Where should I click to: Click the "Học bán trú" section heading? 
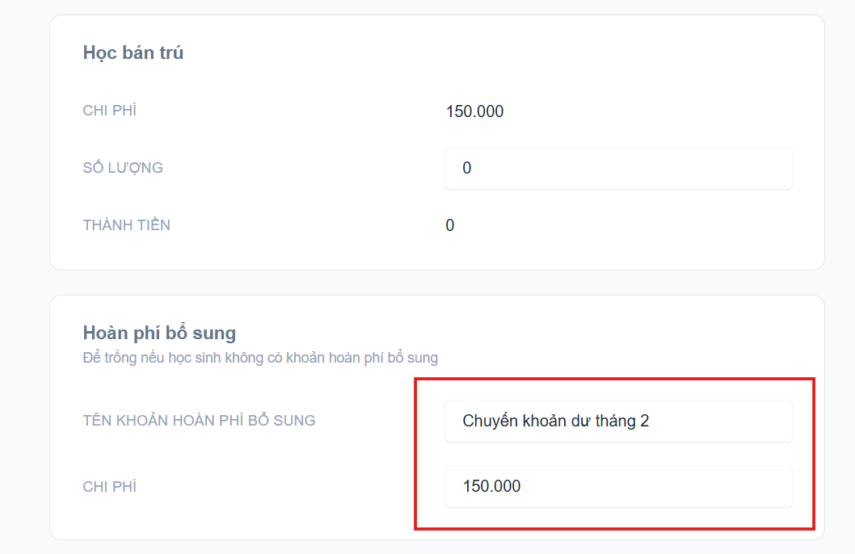coord(133,53)
